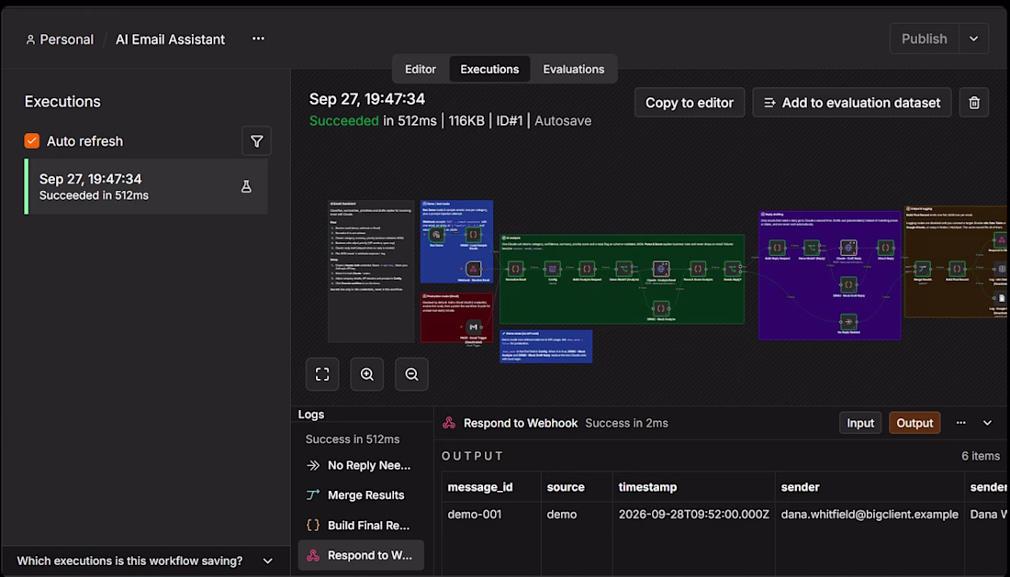Screen dimensions: 1010x577
Task: Open the workflow three-dots menu beside AI Email Assistant
Action: click(x=258, y=39)
